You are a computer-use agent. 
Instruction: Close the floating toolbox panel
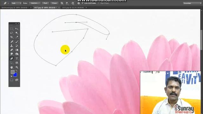[x=18, y=23]
